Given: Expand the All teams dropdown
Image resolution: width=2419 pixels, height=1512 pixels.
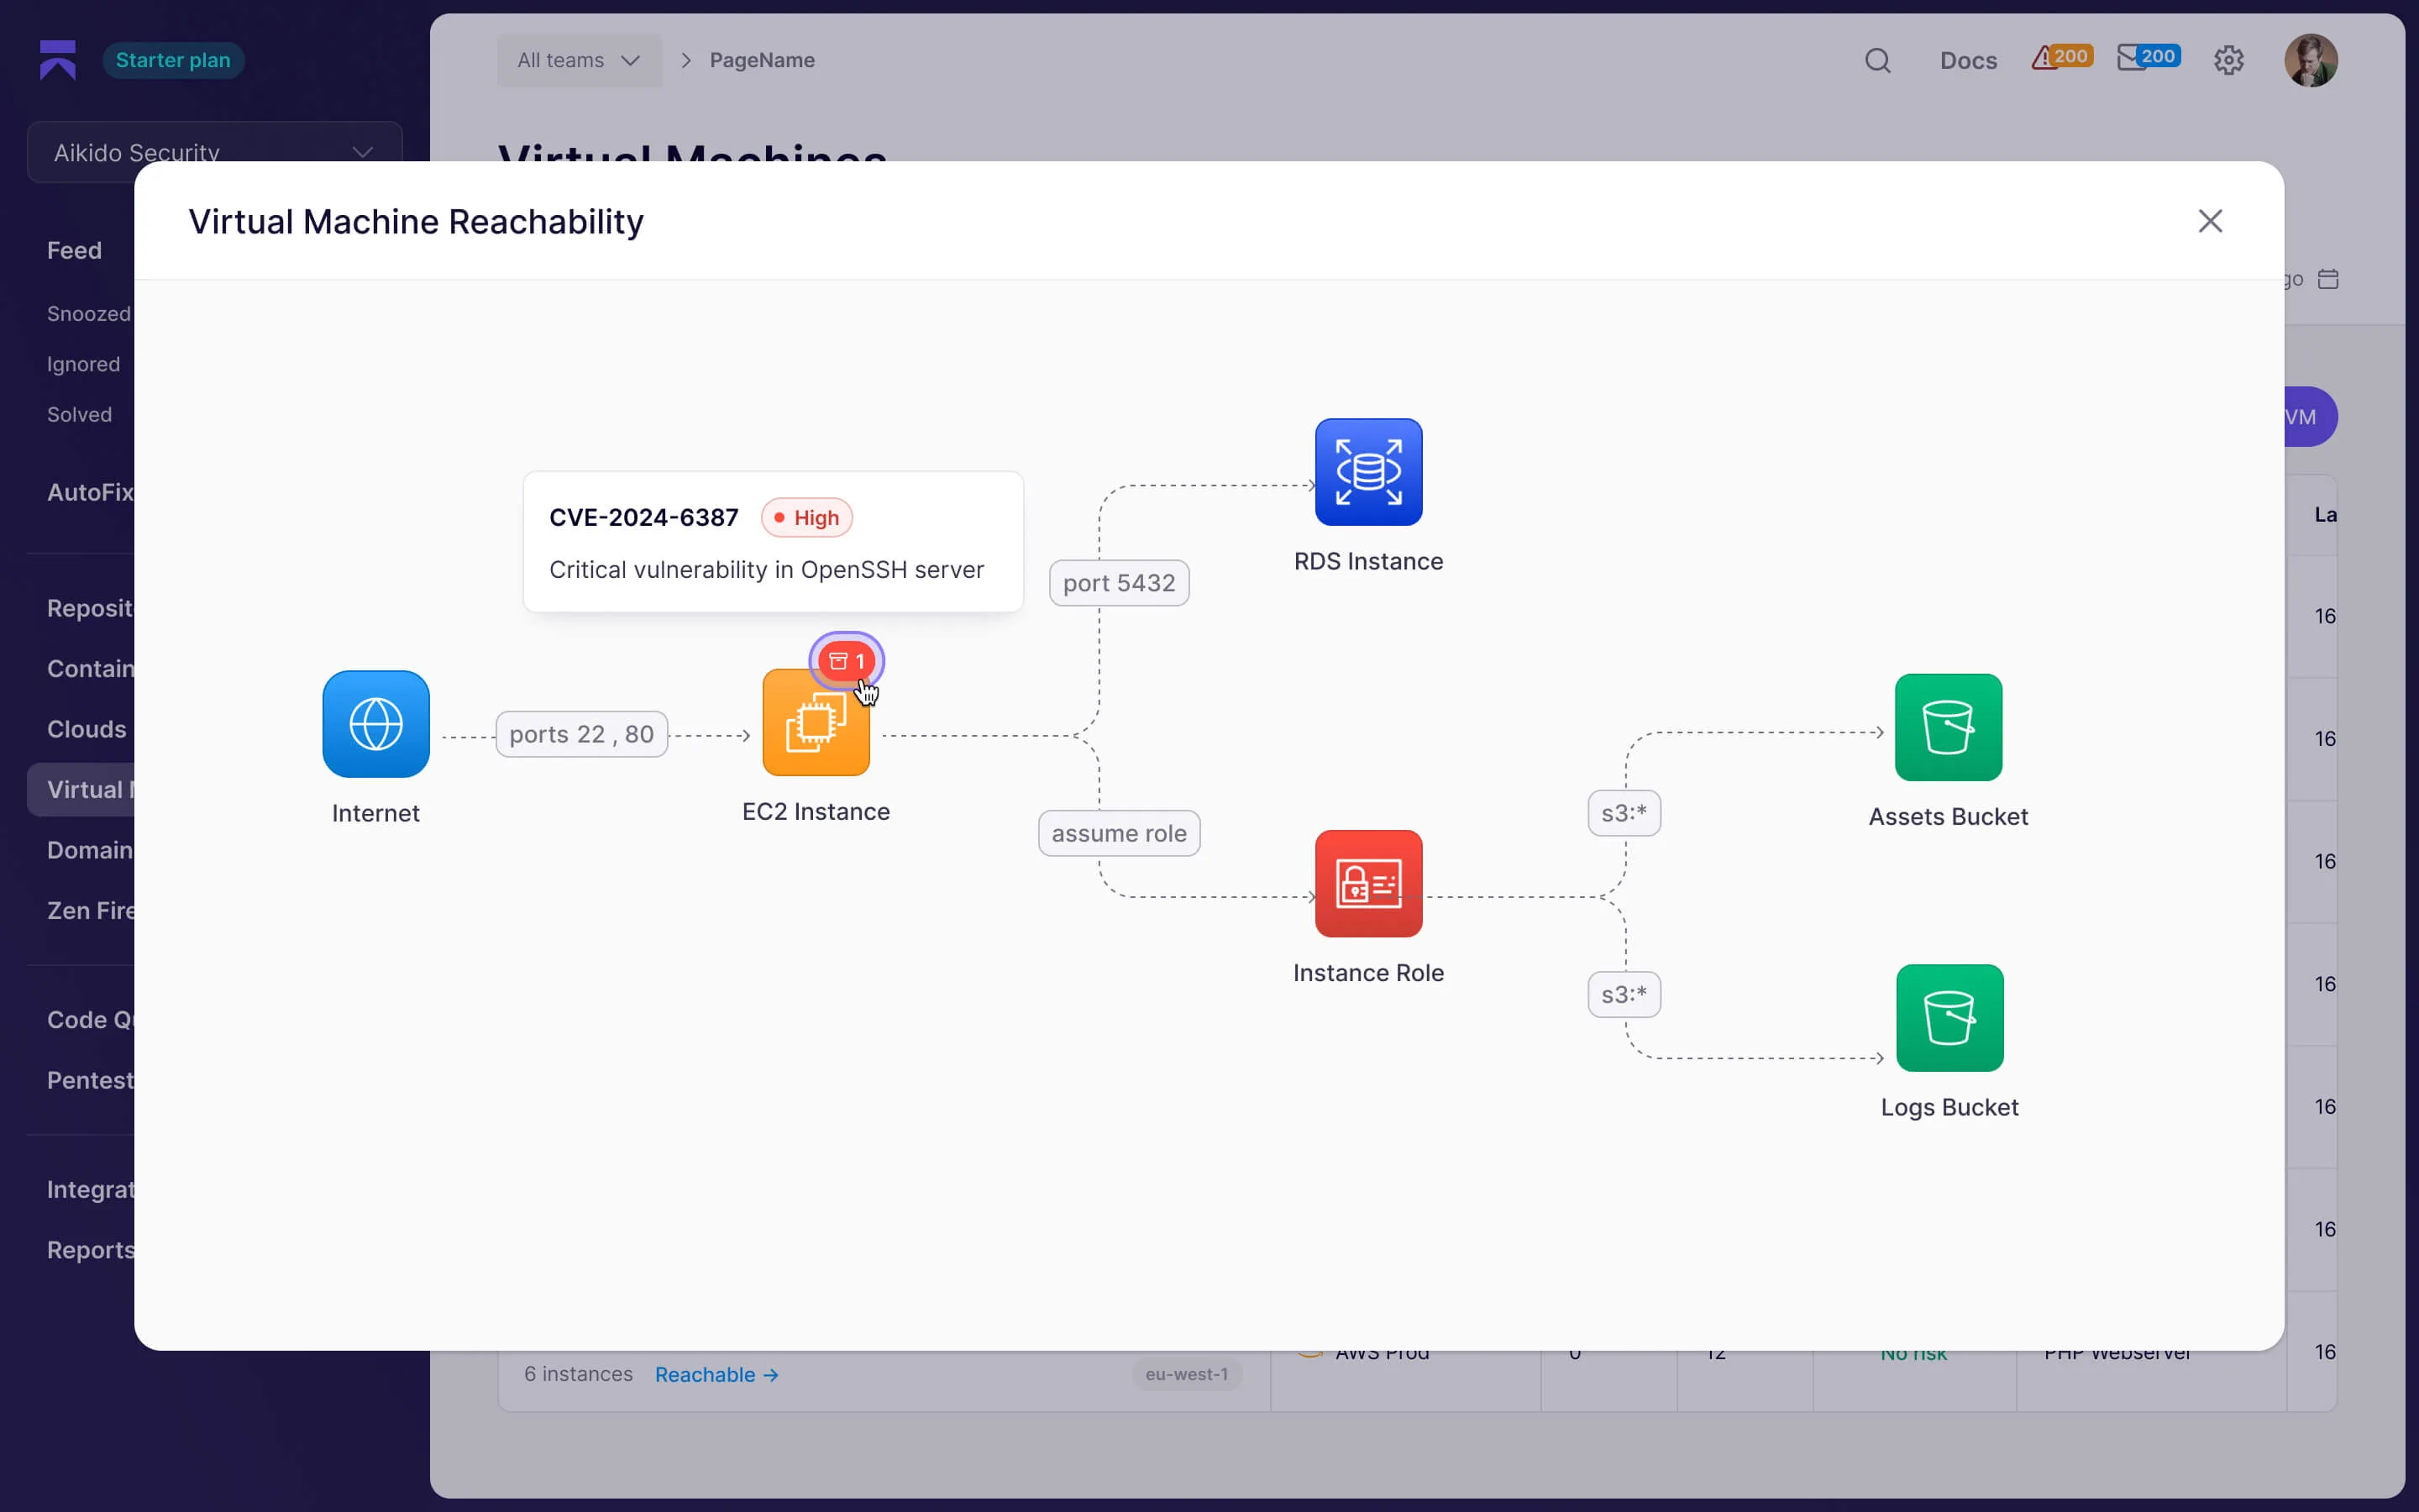Looking at the screenshot, I should click(x=579, y=60).
